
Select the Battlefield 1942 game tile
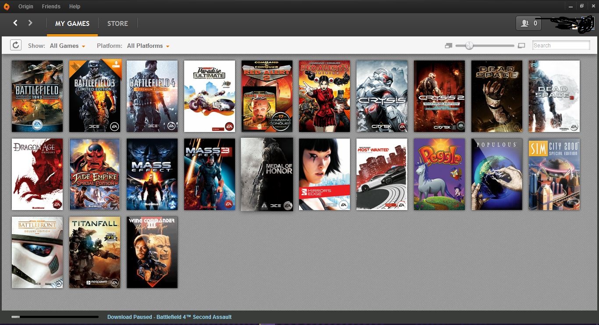tap(37, 96)
